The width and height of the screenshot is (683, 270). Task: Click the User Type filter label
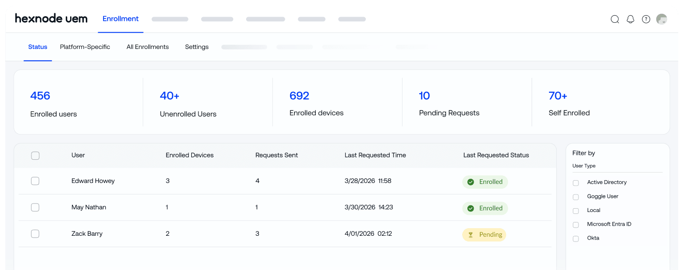[584, 166]
